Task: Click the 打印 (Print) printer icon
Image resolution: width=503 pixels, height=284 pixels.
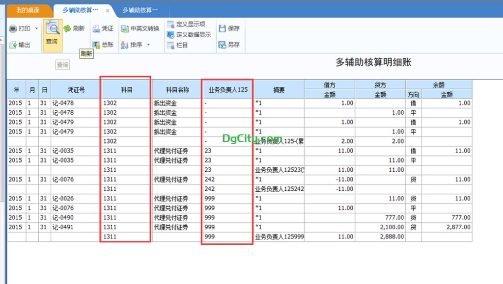Action: click(x=13, y=29)
